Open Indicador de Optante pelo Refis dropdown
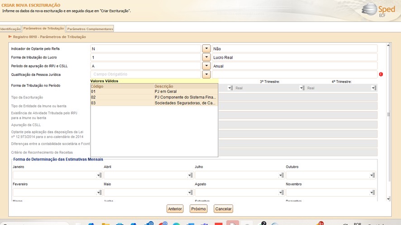 [206, 48]
